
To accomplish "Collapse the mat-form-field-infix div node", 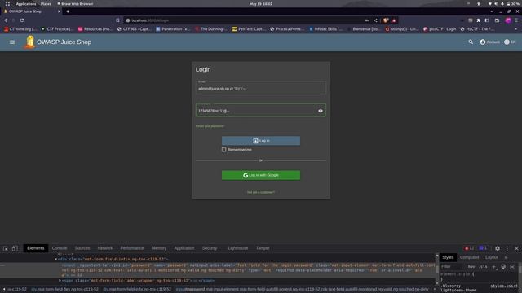I will point(56,259).
